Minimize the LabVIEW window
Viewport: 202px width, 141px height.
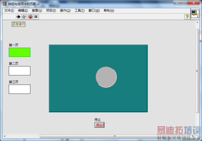[x=177, y=3]
